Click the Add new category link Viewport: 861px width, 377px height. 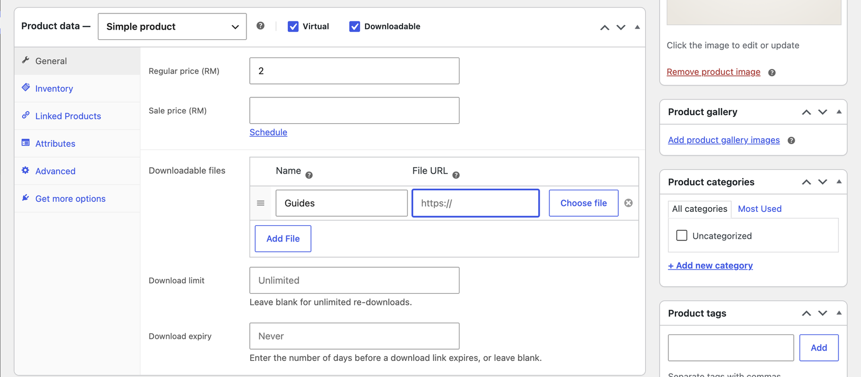click(710, 265)
